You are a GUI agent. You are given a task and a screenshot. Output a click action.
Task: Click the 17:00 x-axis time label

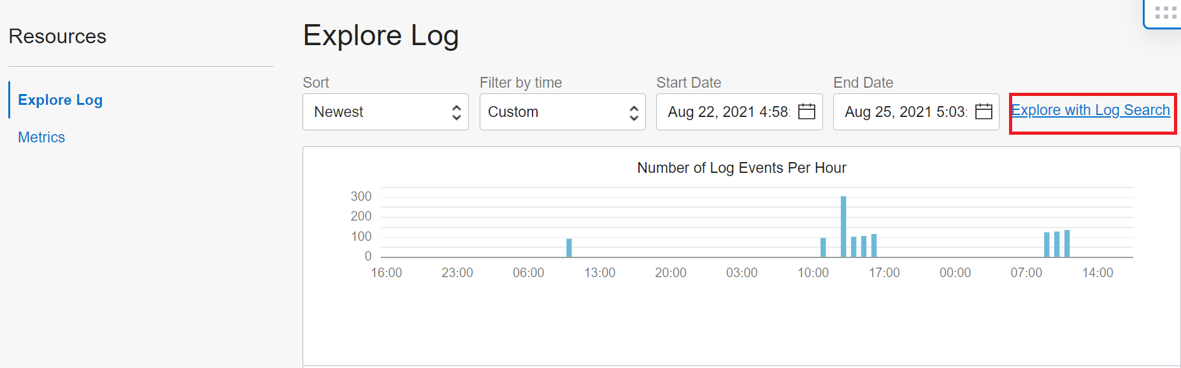pyautogui.click(x=884, y=273)
